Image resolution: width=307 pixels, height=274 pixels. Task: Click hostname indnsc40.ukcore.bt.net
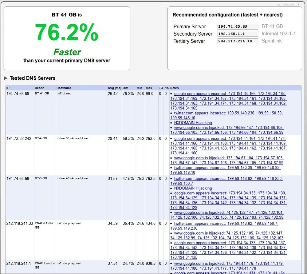73,178
